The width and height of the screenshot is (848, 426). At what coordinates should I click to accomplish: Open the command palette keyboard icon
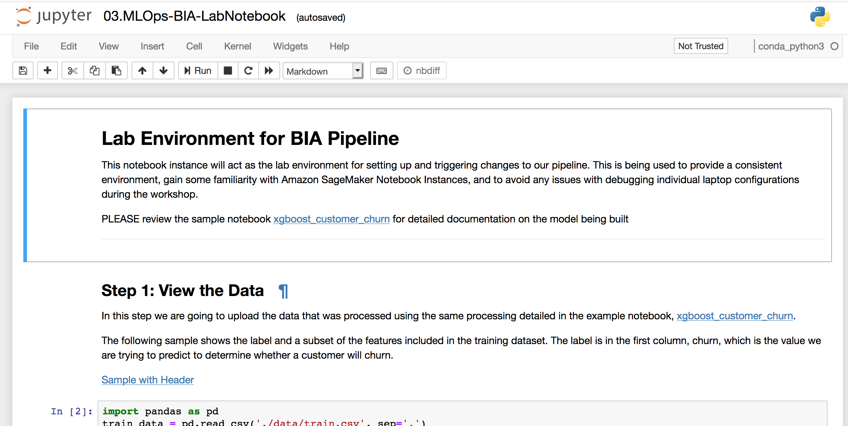381,71
